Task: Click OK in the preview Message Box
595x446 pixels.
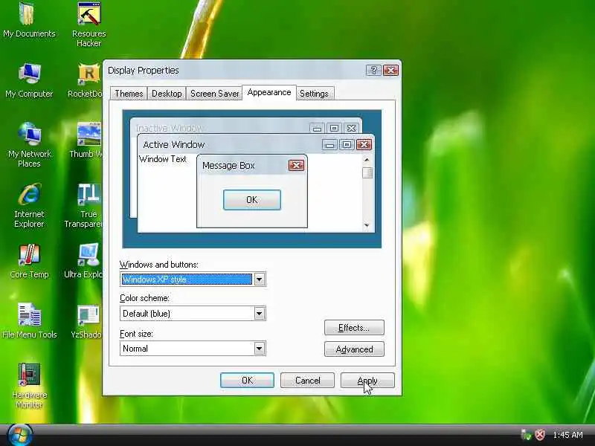Action: click(252, 200)
